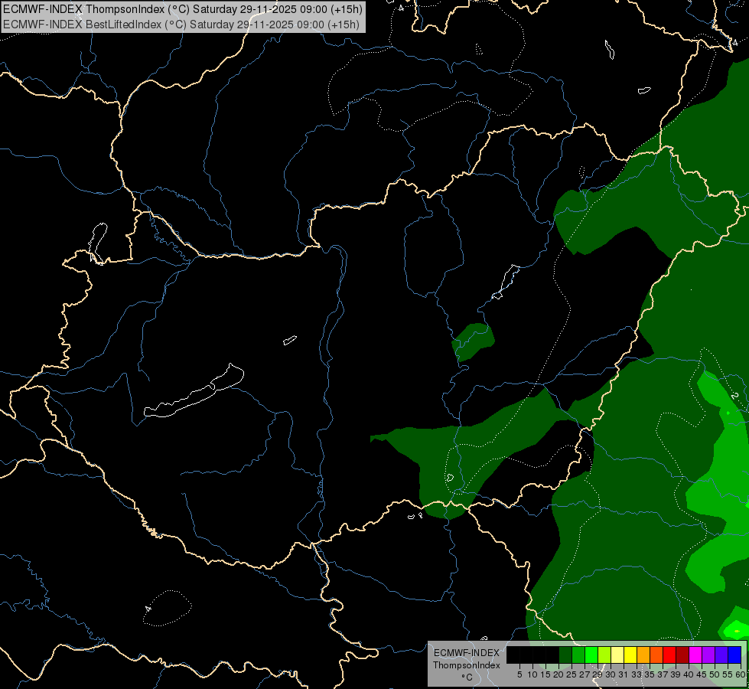749x689 pixels.
Task: Click the medium green 25–27 legend swatch
Action: tap(578, 655)
